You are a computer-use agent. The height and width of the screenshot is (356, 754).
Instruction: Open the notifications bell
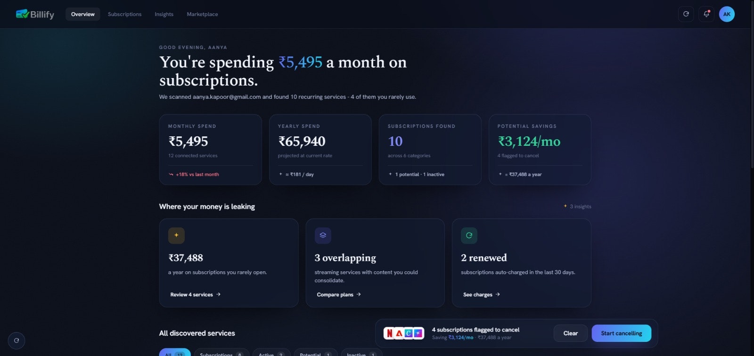706,14
